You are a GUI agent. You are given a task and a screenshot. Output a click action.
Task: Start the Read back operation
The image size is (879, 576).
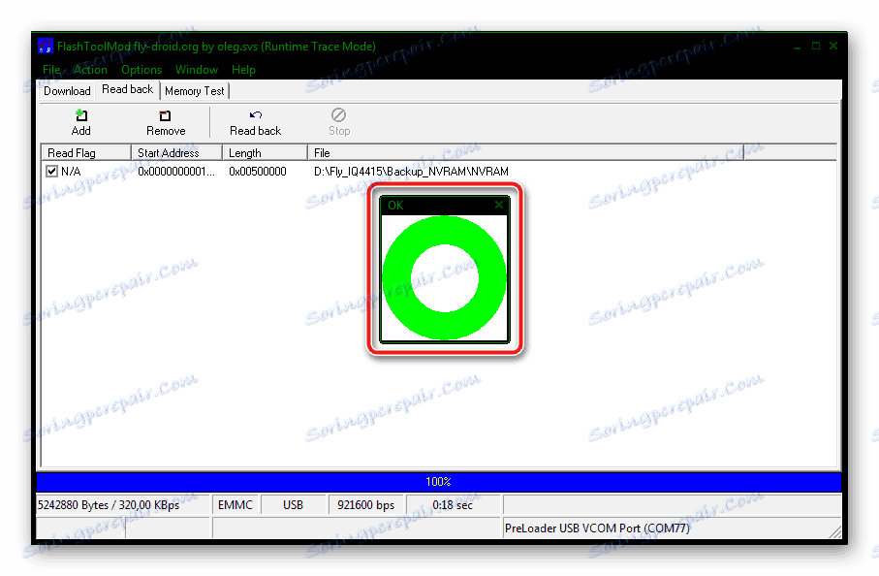(x=254, y=120)
